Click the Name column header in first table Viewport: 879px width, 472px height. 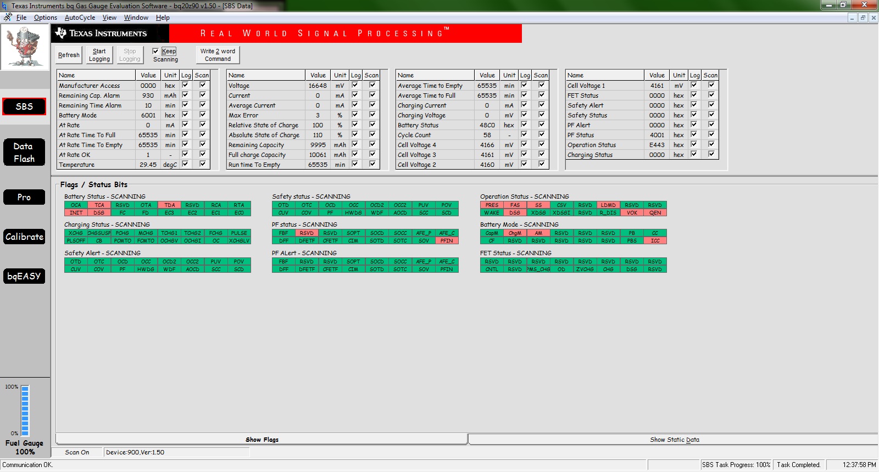tap(96, 75)
